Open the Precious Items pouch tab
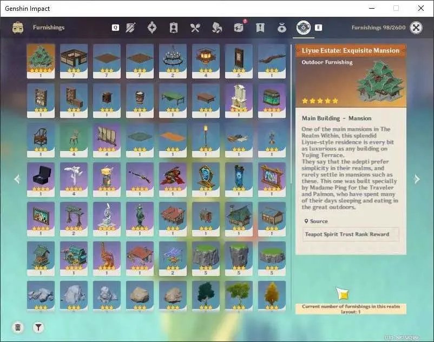434x342 pixels. (282, 28)
